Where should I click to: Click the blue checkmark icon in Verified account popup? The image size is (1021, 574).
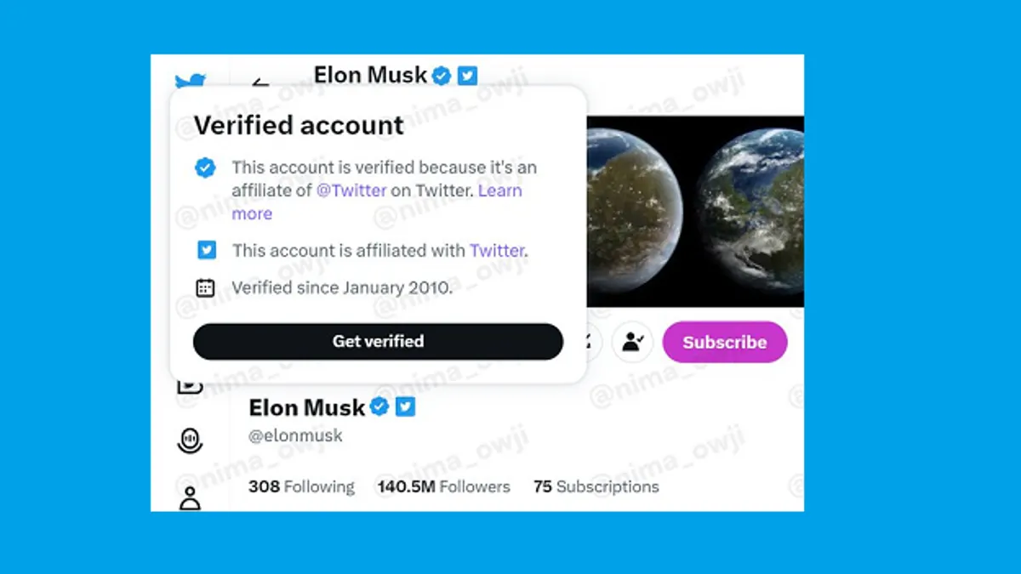[x=205, y=168]
